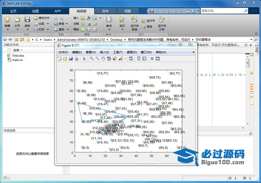Click the 查找文件 (Find Files) button

(x=42, y=18)
